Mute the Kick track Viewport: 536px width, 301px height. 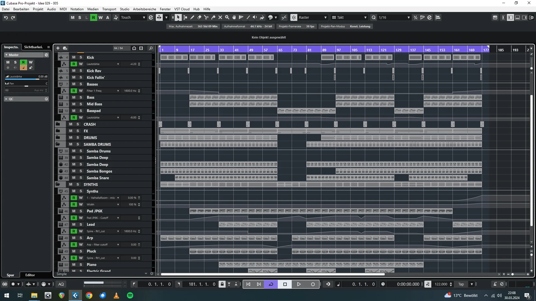click(74, 57)
